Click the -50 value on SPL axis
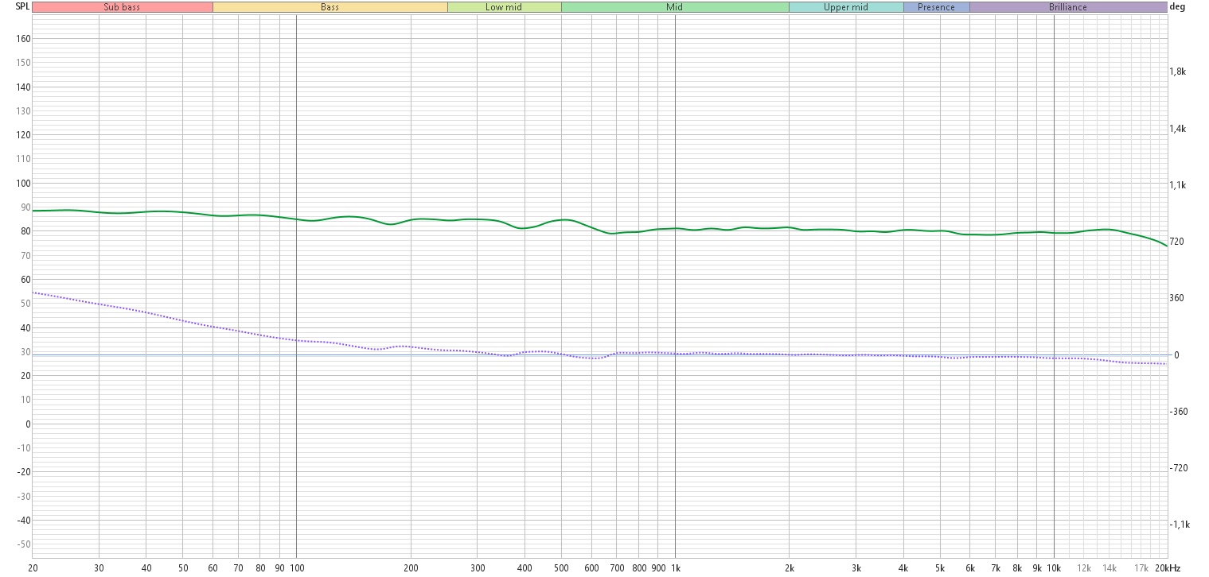 pos(24,544)
